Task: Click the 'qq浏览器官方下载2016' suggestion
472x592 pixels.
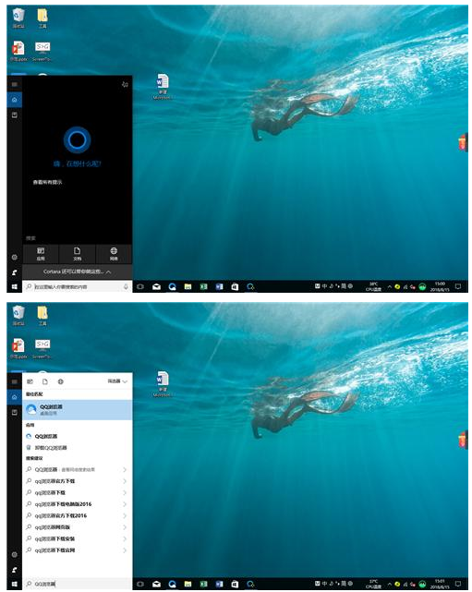Action: [77, 515]
